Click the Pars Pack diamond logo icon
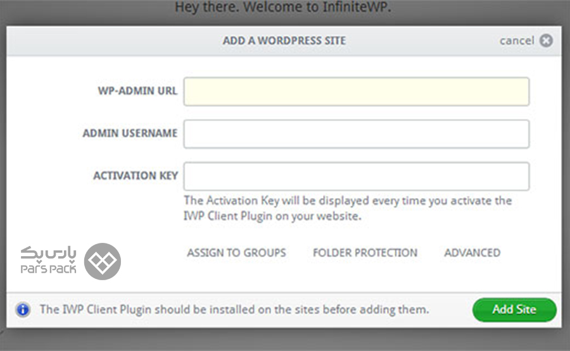 (x=103, y=261)
